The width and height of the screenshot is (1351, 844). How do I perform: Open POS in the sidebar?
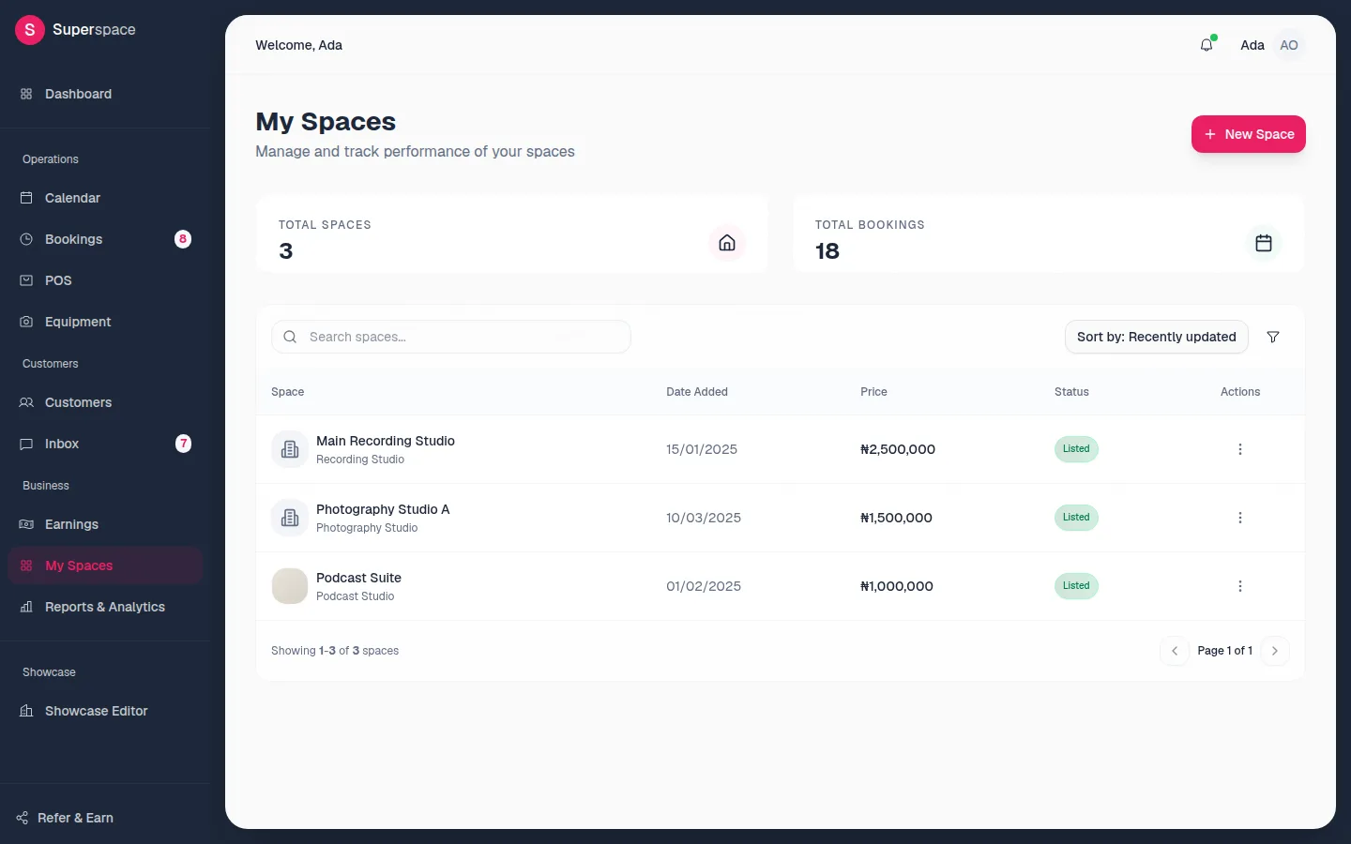[x=105, y=280]
